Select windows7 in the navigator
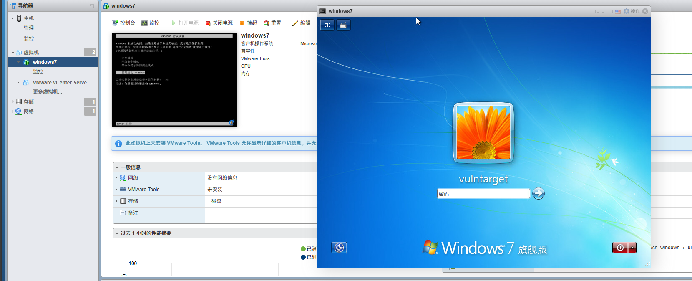The image size is (692, 281). coord(45,62)
